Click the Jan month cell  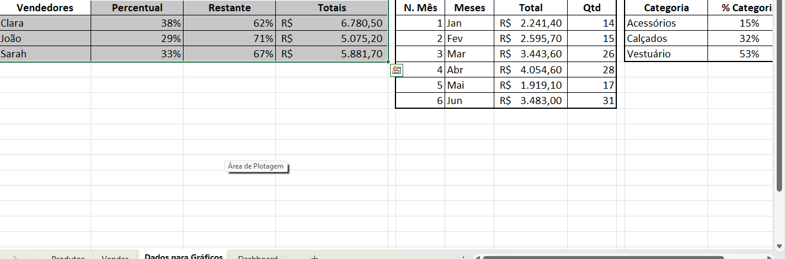pyautogui.click(x=469, y=23)
